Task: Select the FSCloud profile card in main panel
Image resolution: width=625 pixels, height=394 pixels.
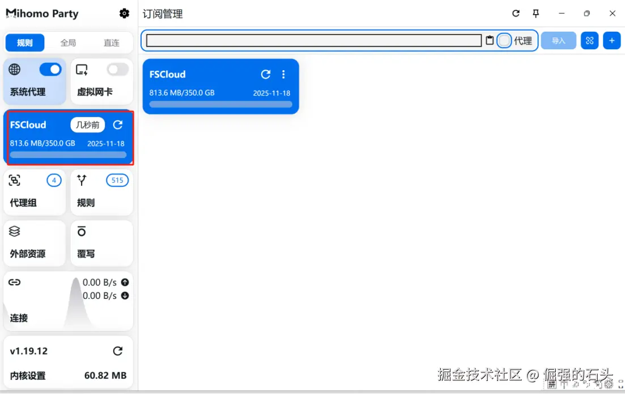Action: point(221,87)
